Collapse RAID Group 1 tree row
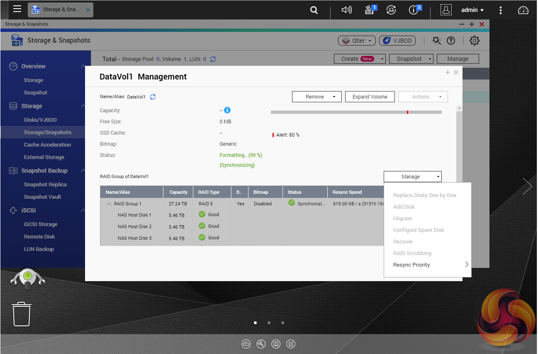This screenshot has width=538, height=354. coord(109,204)
